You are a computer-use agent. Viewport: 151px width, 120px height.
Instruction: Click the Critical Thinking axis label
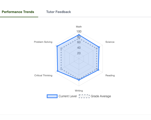[43, 75]
